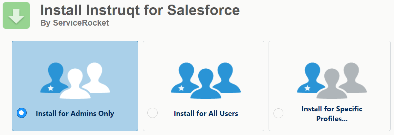Click the star badge on Admins Only icon
The height and width of the screenshot is (135, 394).
(x=50, y=88)
